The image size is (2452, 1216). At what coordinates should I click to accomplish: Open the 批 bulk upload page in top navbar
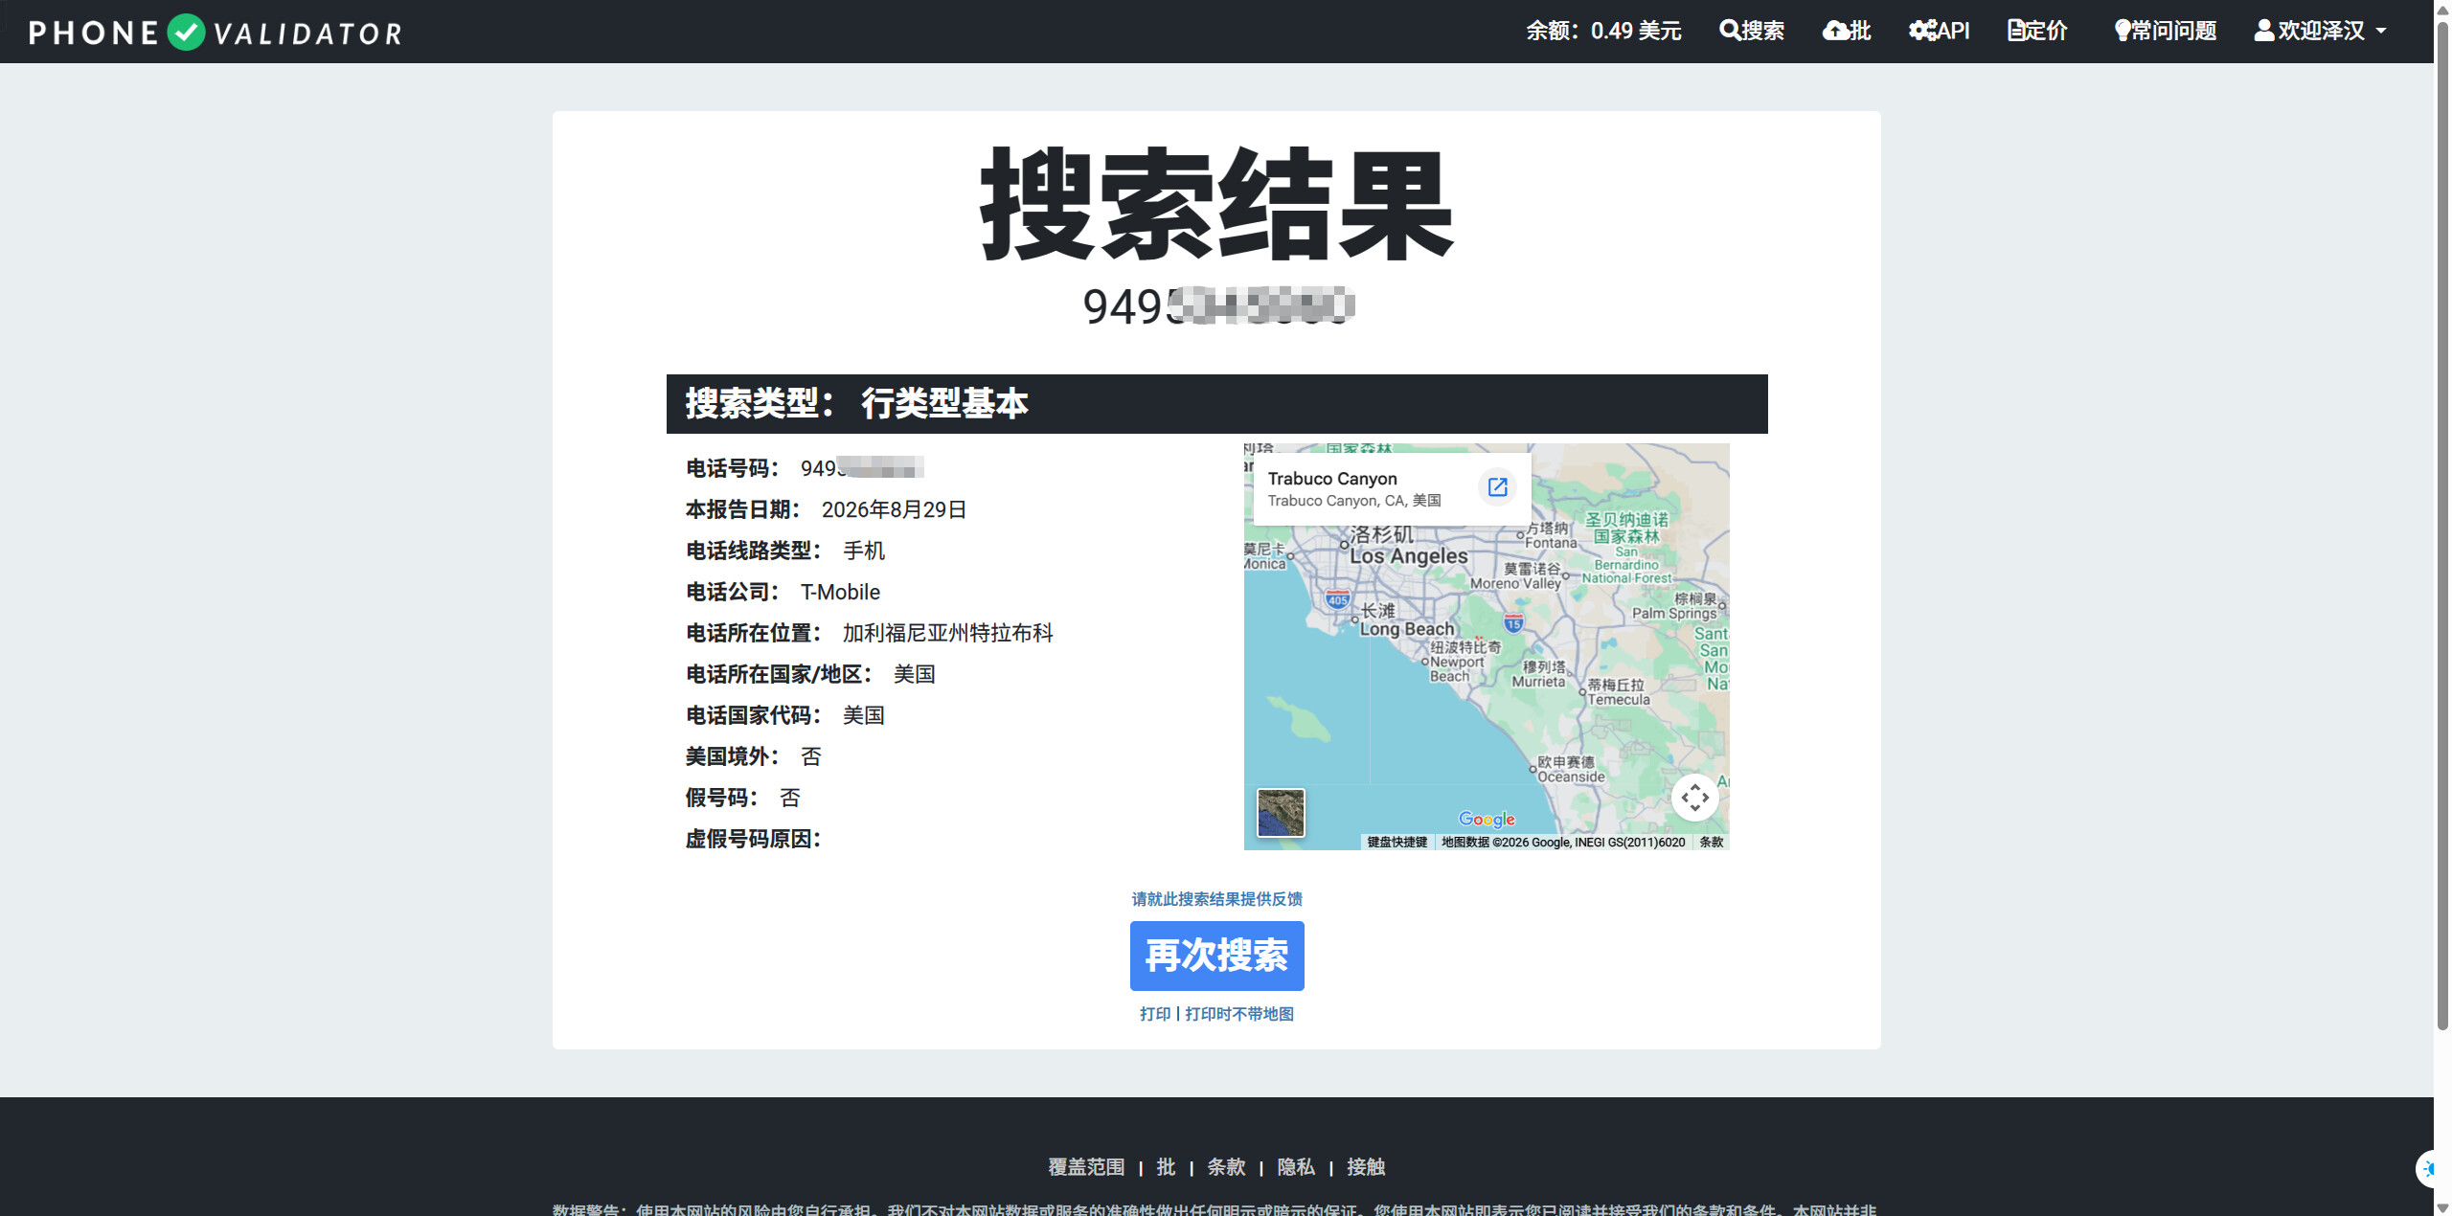(x=1847, y=31)
